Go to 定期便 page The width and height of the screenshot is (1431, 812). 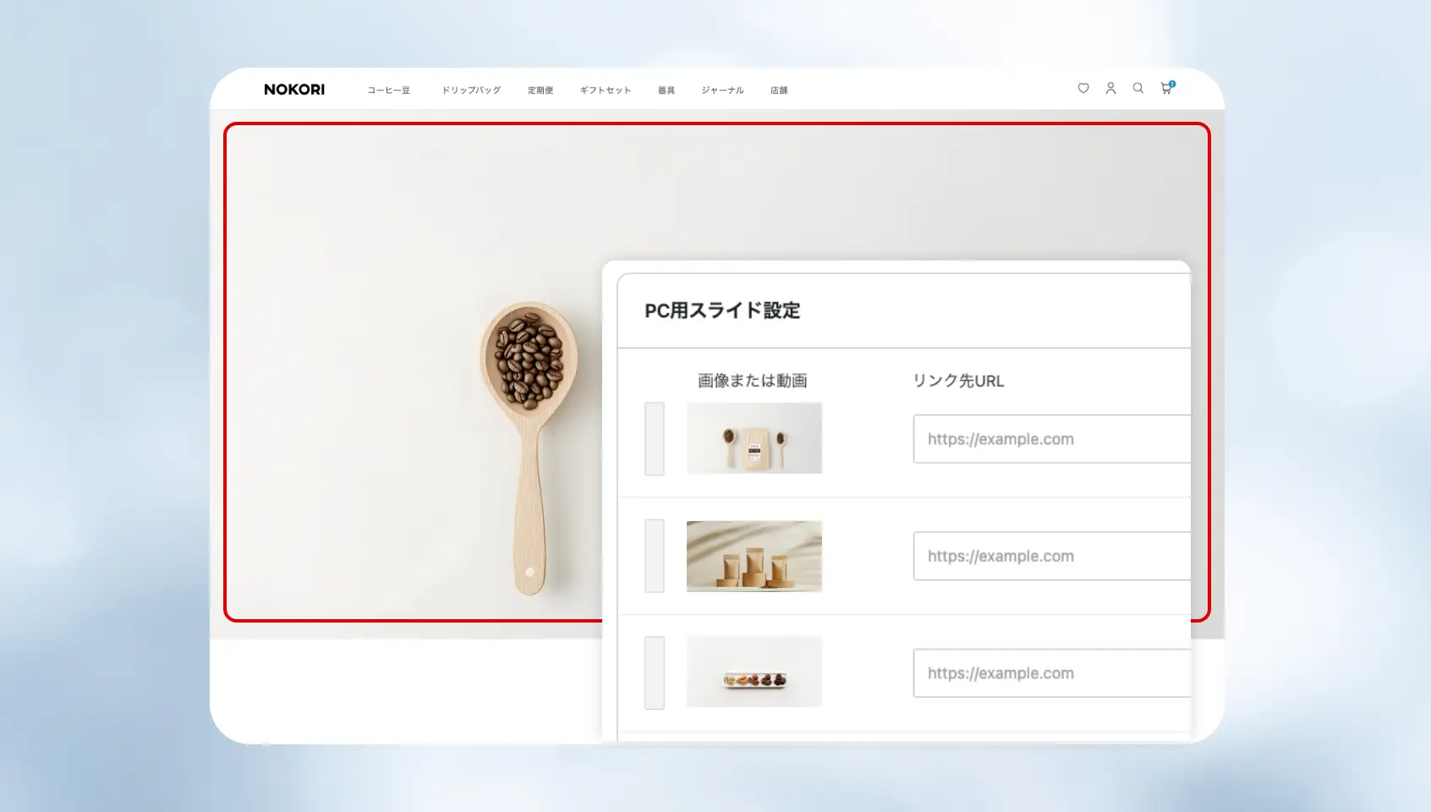point(540,91)
